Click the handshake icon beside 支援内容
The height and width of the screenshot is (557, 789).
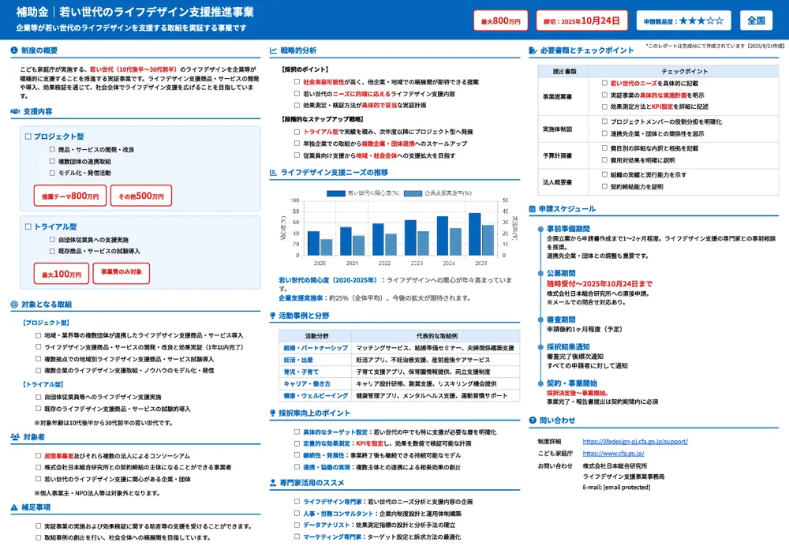(15, 111)
